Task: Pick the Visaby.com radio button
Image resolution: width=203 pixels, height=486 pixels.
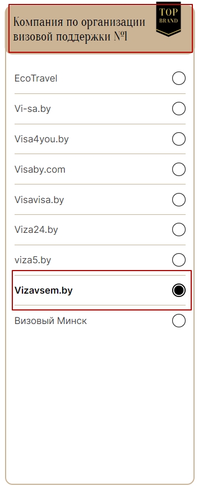Action: [179, 169]
